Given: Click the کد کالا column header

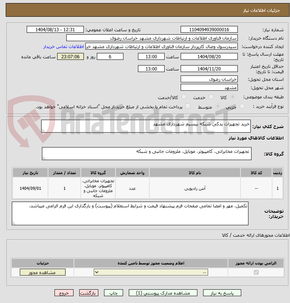Looking at the screenshot, I should click(256, 173).
